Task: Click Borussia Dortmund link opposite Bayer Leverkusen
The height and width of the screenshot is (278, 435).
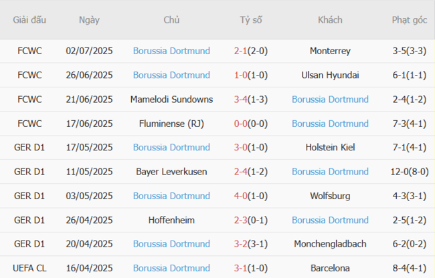Action: click(330, 172)
